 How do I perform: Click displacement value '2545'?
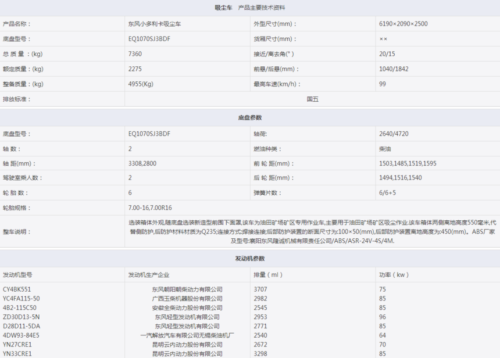pos(260,308)
